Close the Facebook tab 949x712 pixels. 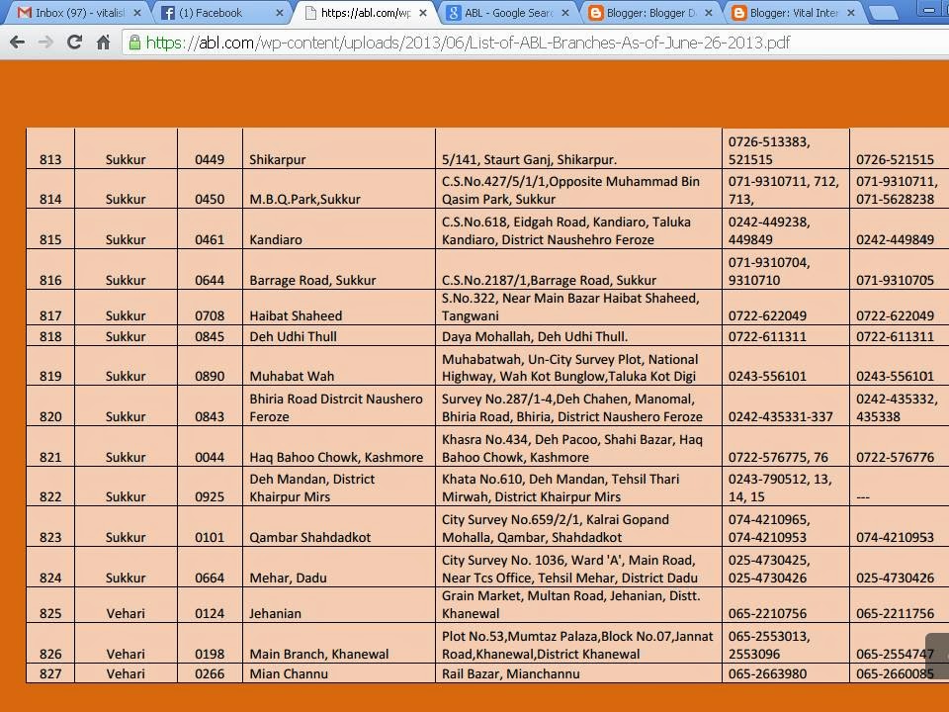[x=280, y=13]
